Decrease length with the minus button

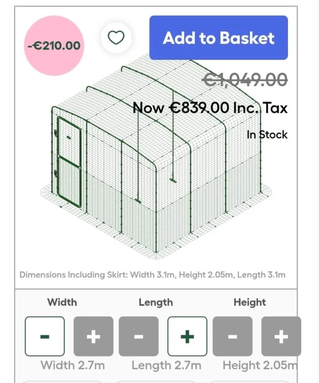(138, 336)
